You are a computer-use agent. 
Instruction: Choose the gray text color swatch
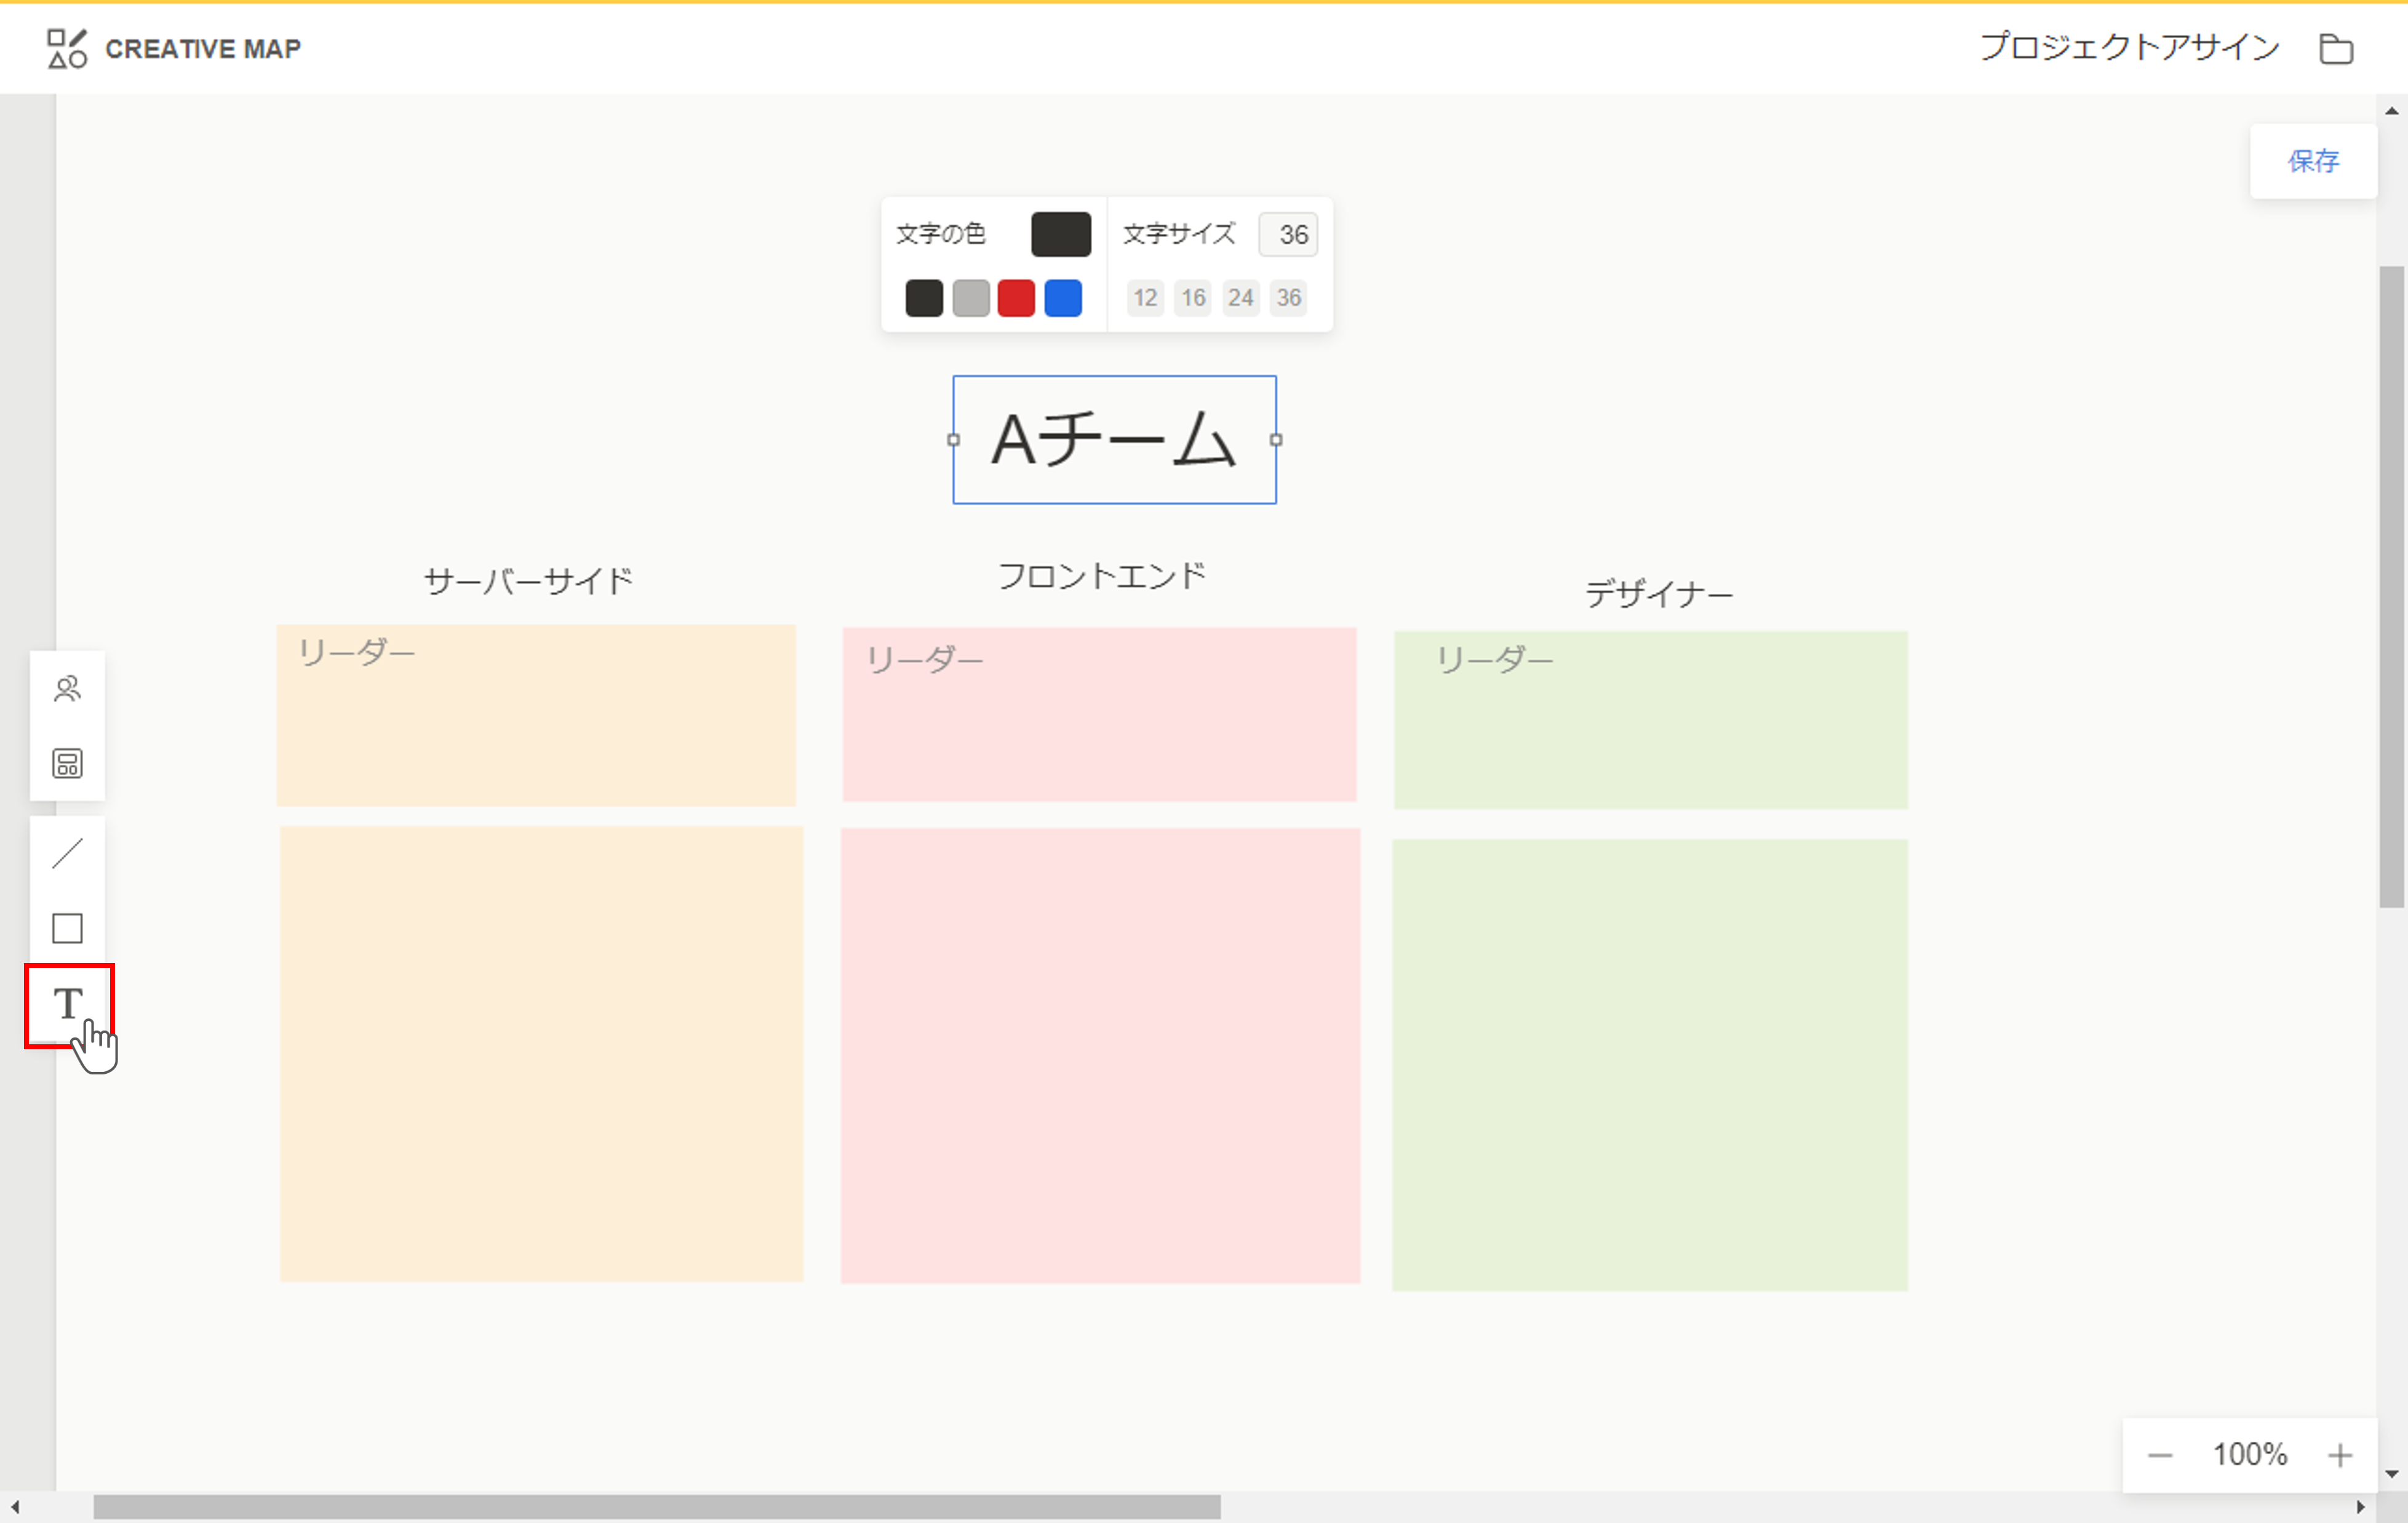click(970, 298)
